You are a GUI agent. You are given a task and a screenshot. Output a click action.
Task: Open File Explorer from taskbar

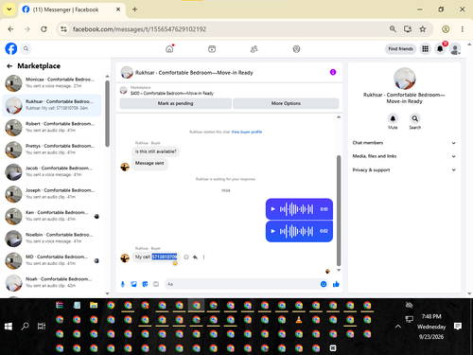coord(94,305)
